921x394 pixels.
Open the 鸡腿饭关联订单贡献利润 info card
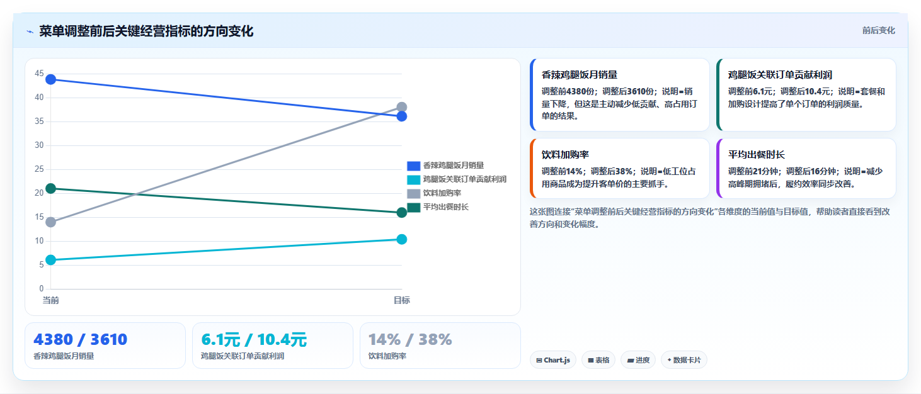(x=806, y=95)
